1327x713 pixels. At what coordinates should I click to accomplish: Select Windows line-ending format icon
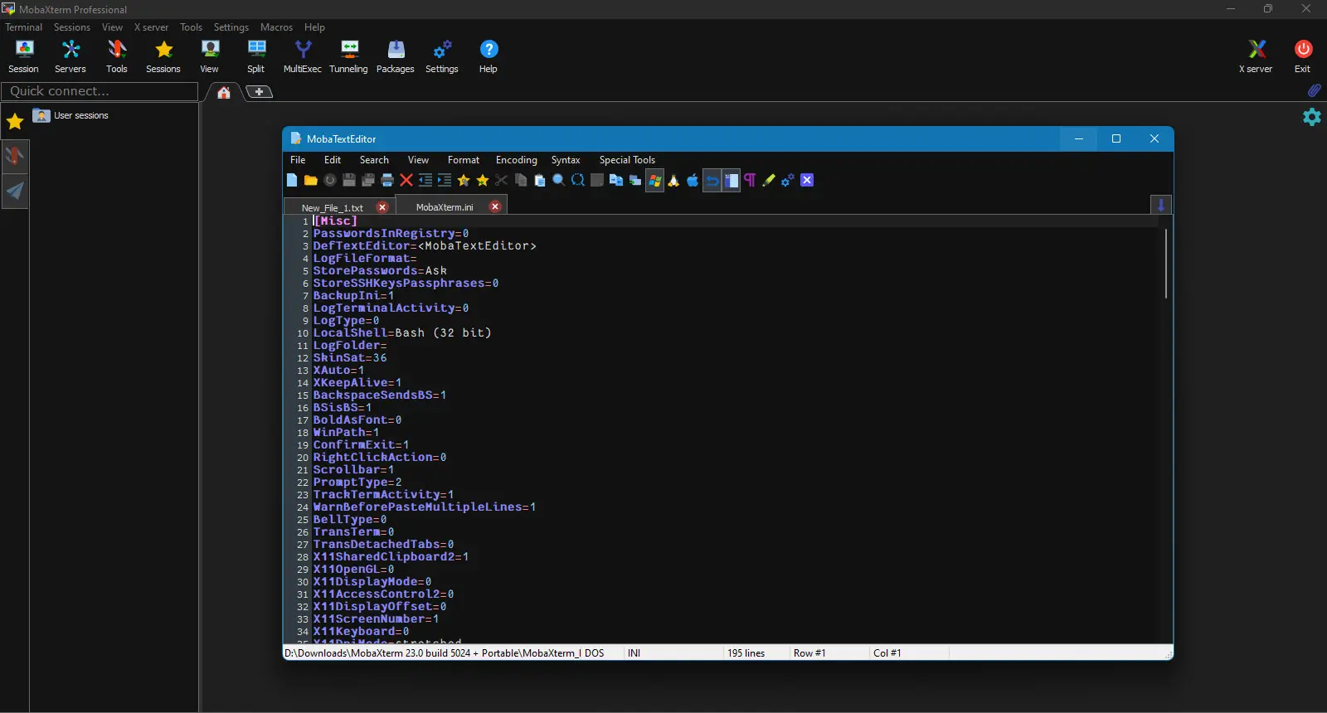pyautogui.click(x=655, y=180)
